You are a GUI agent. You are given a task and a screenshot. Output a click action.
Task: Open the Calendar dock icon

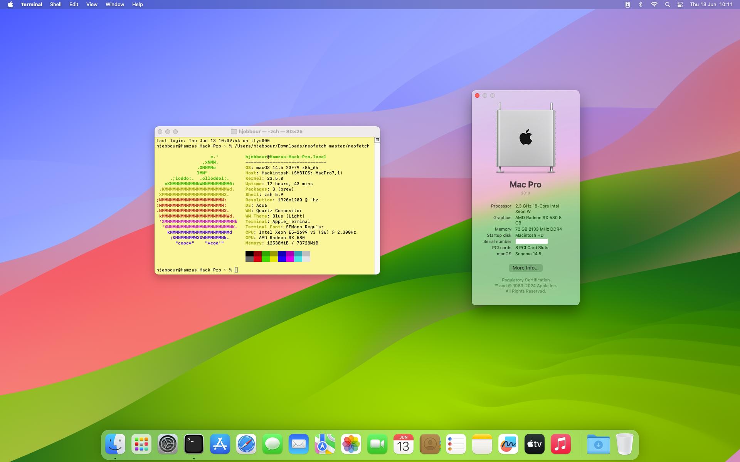click(404, 444)
